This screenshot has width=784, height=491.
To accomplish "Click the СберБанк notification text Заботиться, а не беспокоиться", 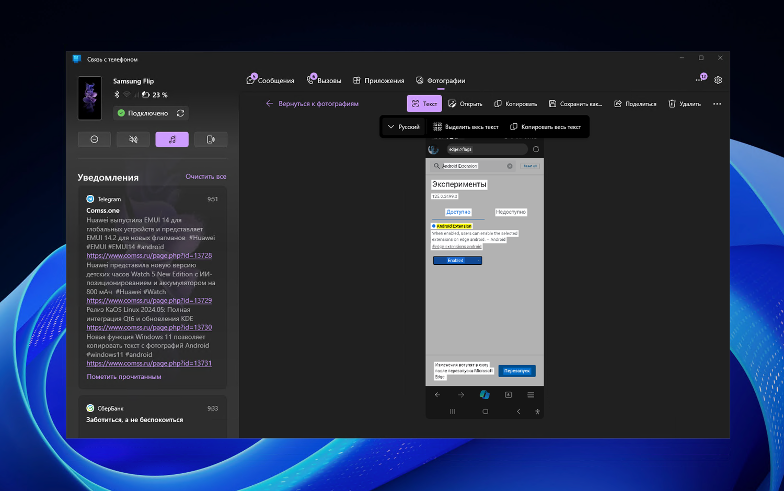I will [134, 419].
